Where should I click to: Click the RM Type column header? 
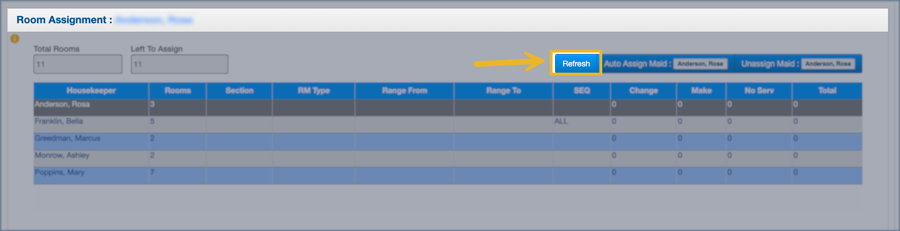tap(314, 91)
